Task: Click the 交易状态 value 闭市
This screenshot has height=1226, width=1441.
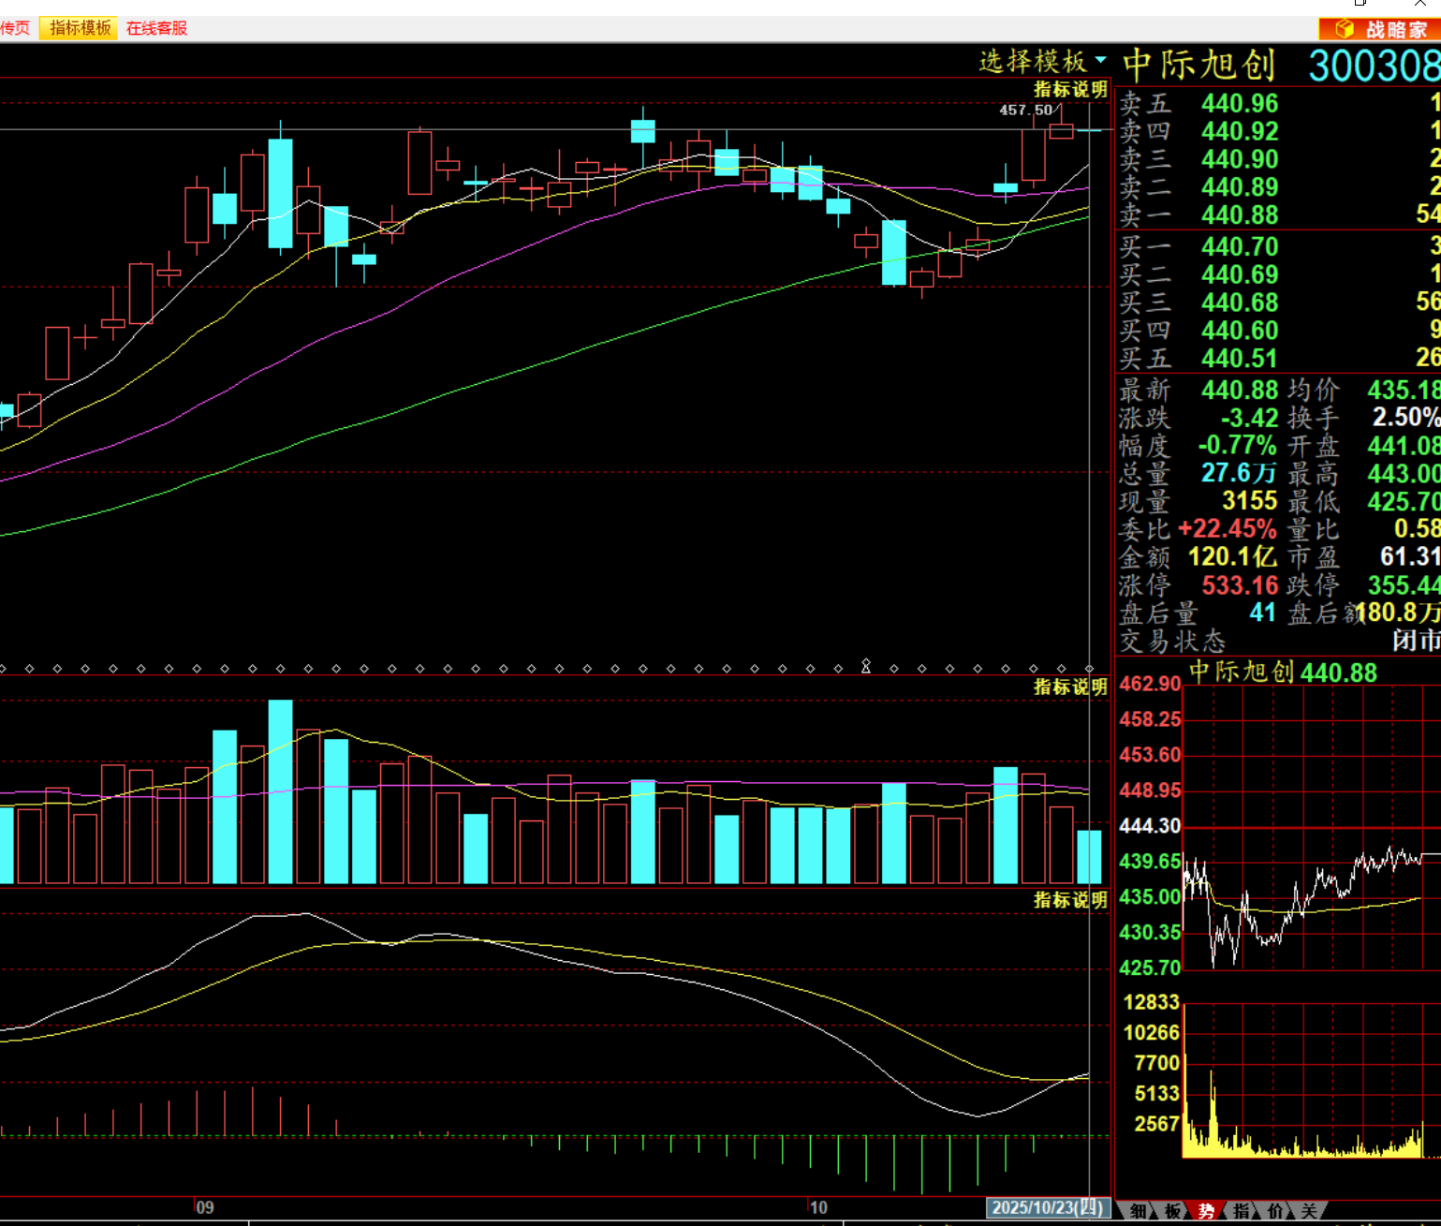Action: click(x=1416, y=641)
